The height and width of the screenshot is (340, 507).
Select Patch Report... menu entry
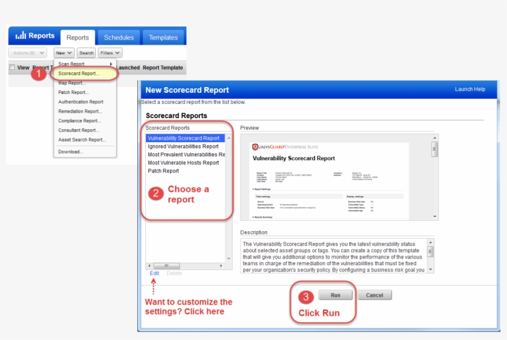coord(73,92)
